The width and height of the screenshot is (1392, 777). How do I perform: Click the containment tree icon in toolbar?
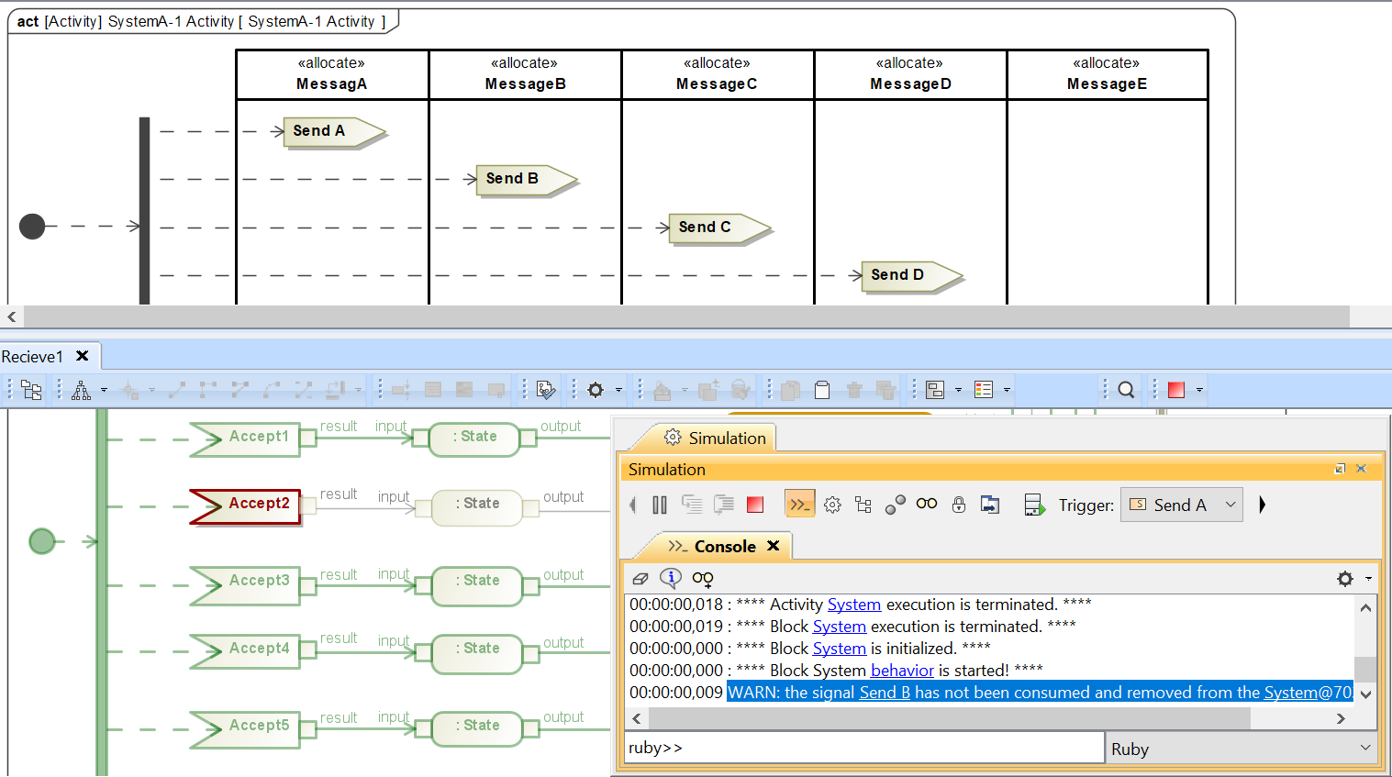[31, 390]
